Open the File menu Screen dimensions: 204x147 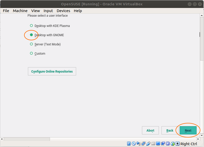6,11
